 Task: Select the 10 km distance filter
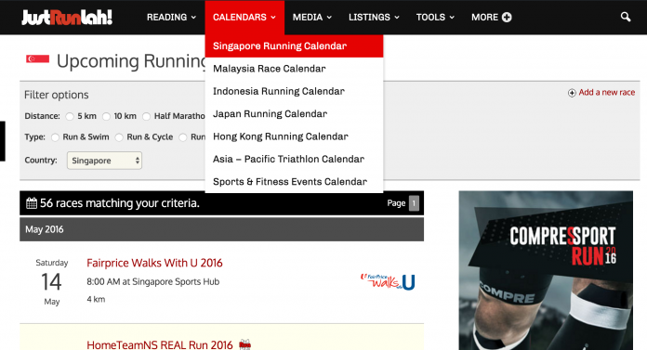[106, 117]
